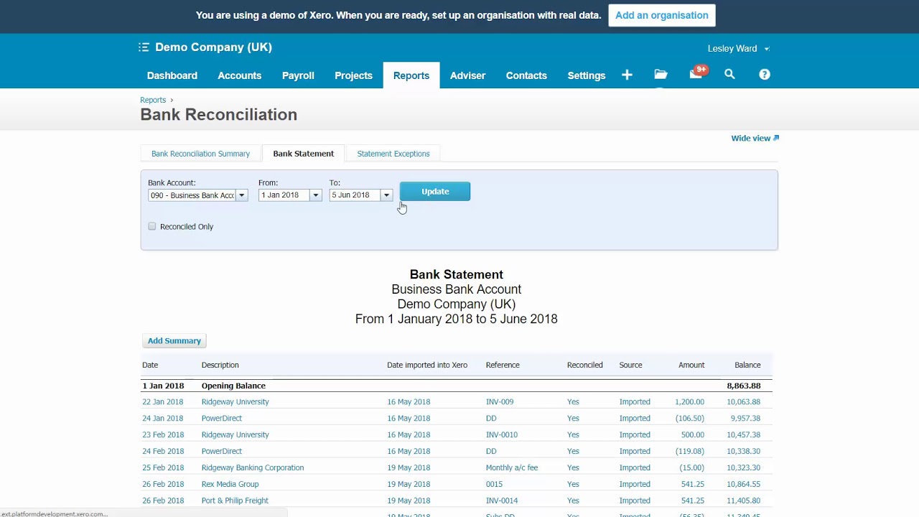
Task: Open Ridgeway University entry dated 23 Feb 2018
Action: pos(235,435)
